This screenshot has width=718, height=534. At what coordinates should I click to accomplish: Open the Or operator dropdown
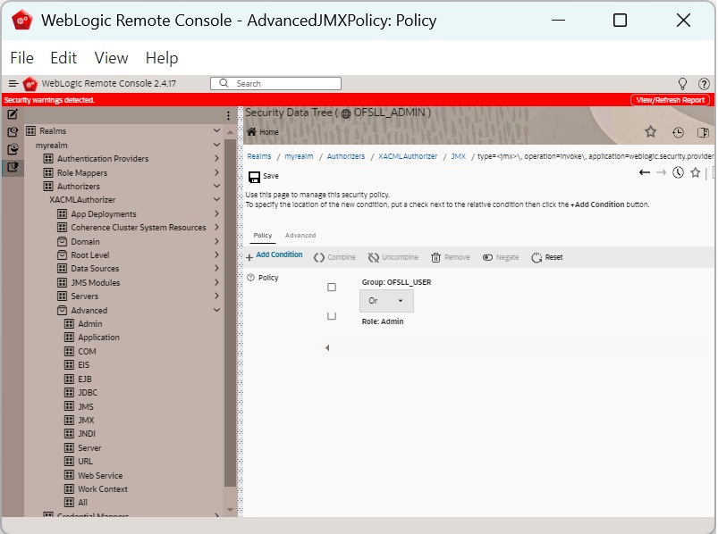[x=386, y=301]
